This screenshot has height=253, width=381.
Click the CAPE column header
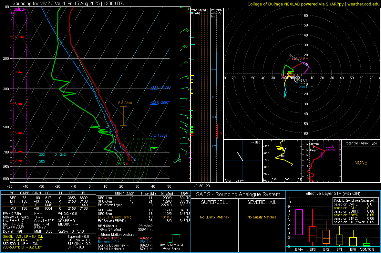click(25, 193)
